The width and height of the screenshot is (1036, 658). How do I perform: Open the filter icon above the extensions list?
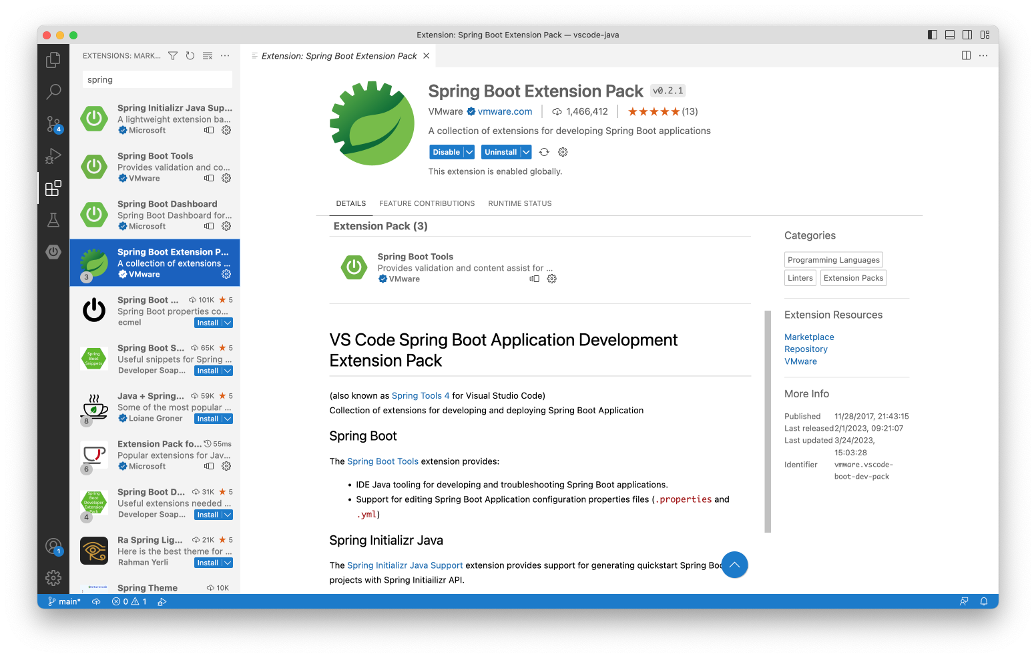click(172, 55)
